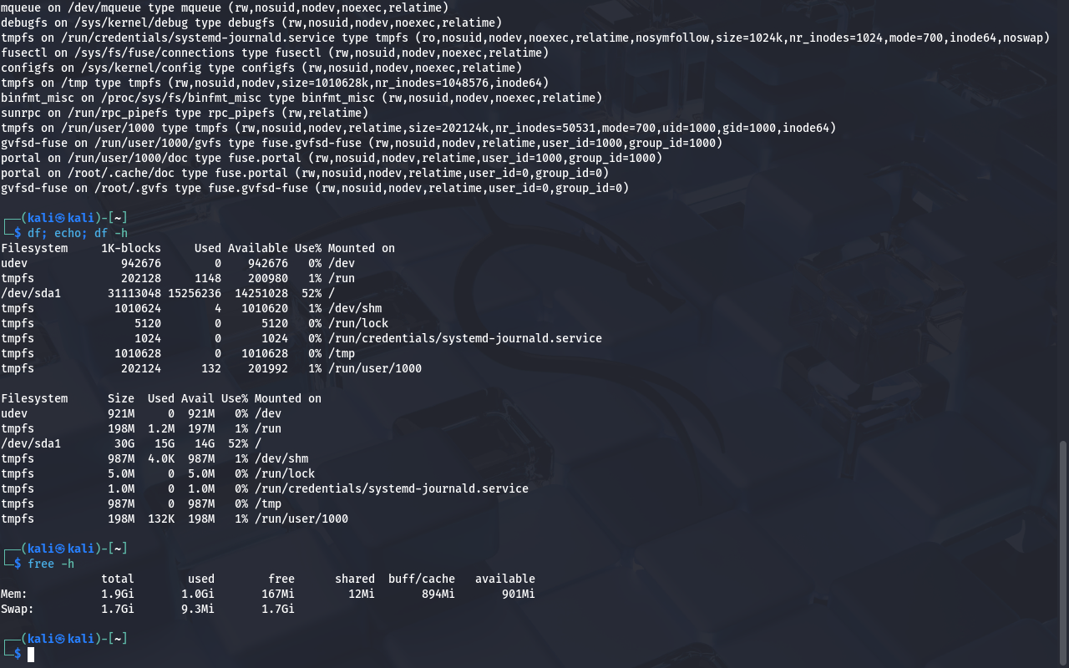This screenshot has height=668, width=1069.
Task: Click the 'Mem:' row label
Action: pyautogui.click(x=14, y=594)
